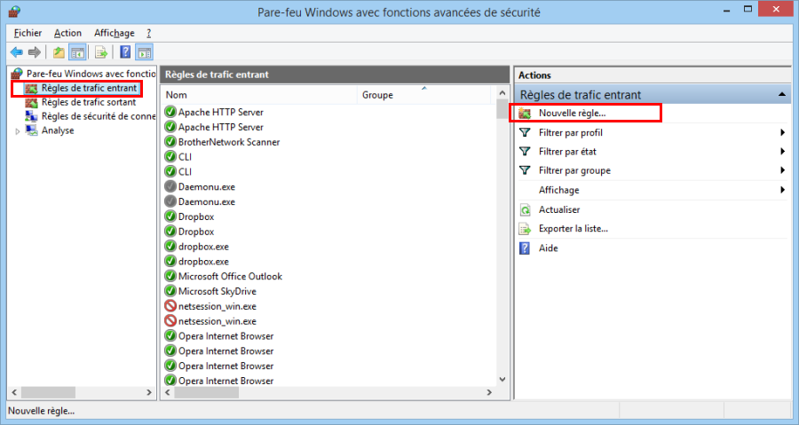Click green check icon of Microsoft SkyDrive
The height and width of the screenshot is (425, 799).
170,291
